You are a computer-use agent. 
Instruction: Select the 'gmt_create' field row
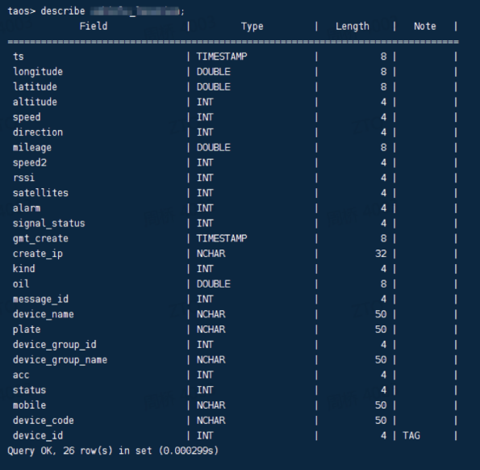pos(234,238)
